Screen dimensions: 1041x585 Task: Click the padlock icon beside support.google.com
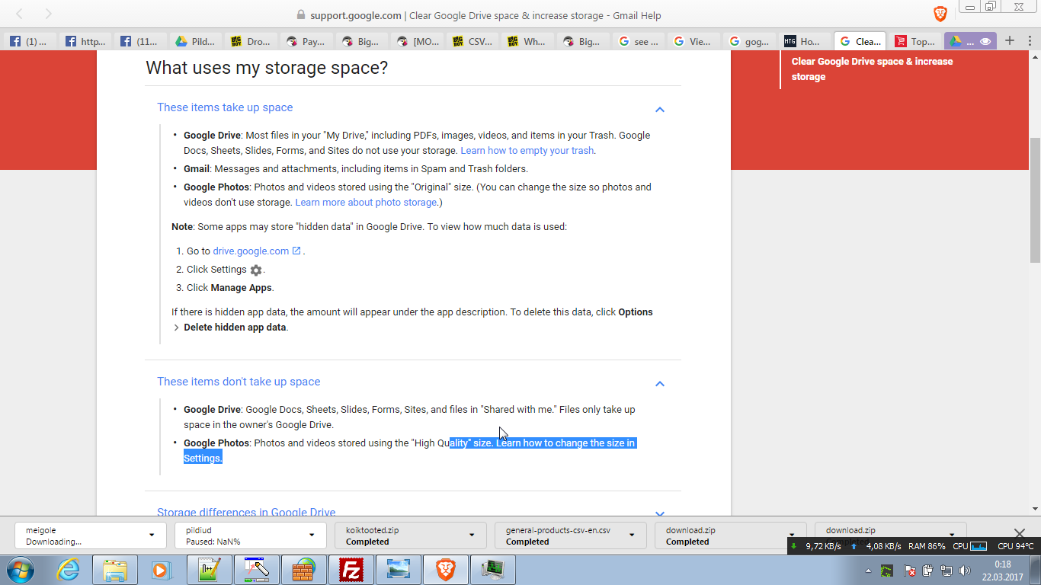[300, 15]
